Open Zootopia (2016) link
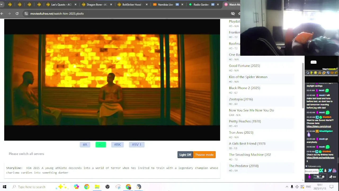The height and width of the screenshot is (191, 339). 241,99
